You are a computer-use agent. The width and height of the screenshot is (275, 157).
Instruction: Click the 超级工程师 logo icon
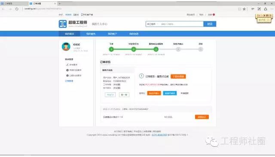(x=63, y=24)
